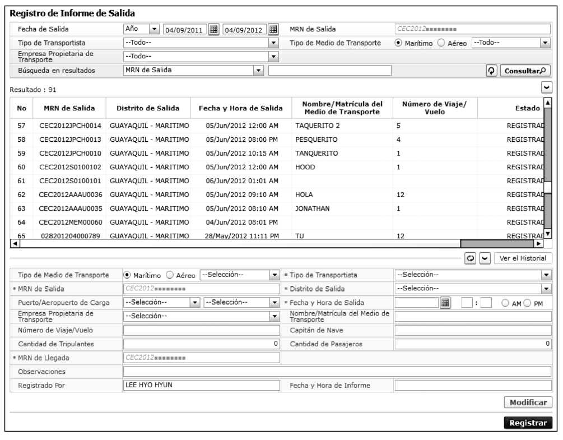Click the departure minutes input box
This screenshot has height=440, width=563.
(486, 303)
